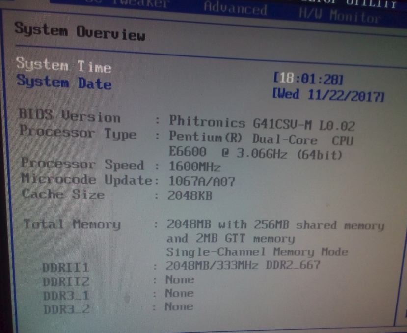Click the Processor Type label
Image resolution: width=407 pixels, height=333 pixels.
[78, 133]
